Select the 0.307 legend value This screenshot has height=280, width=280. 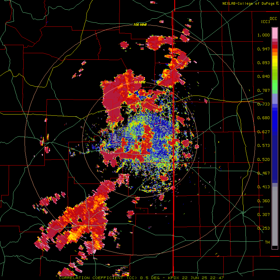click(x=264, y=215)
